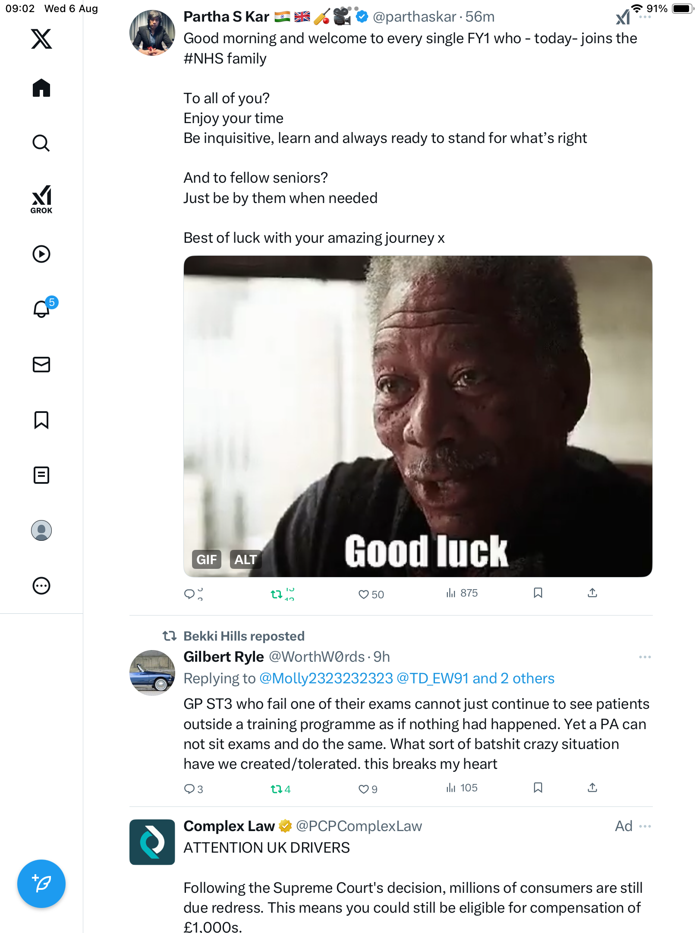Open the Grok tab in sidebar
The image size is (699, 933).
click(41, 199)
